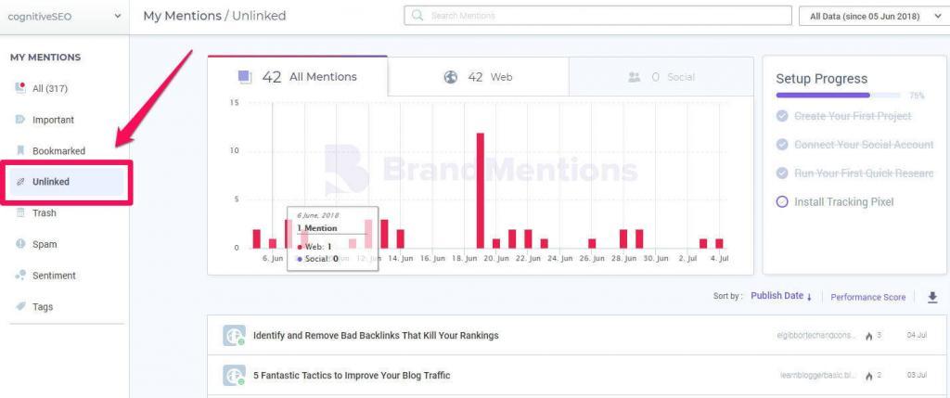Click Install Tracking Pixel step
The width and height of the screenshot is (950, 398).
pos(843,201)
